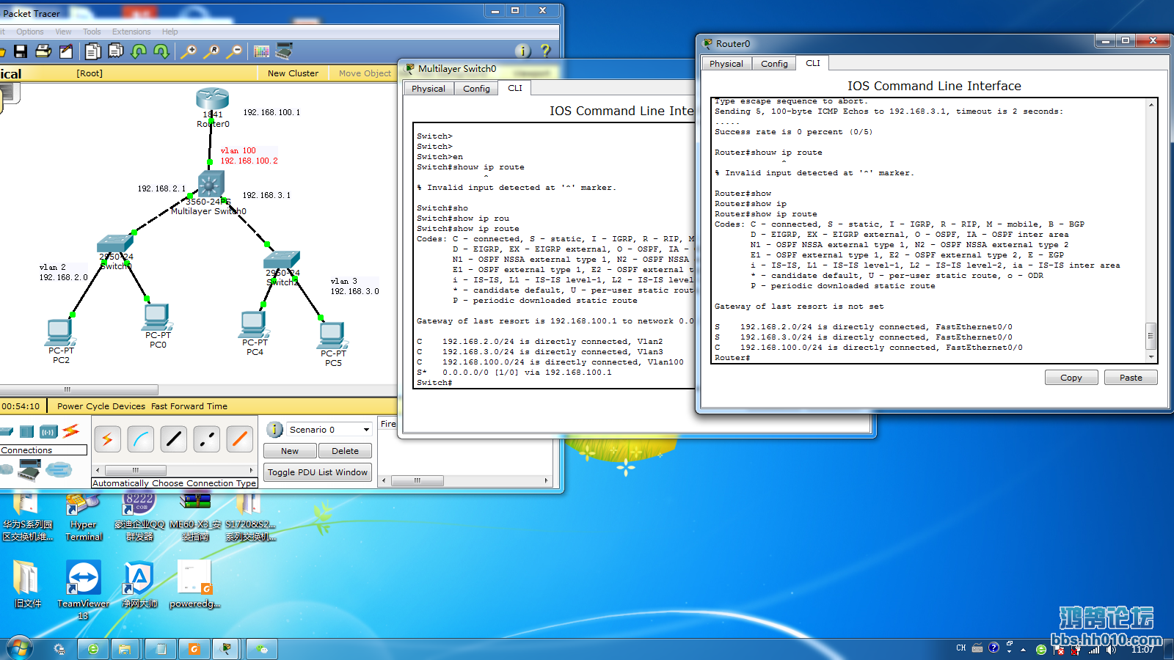Choose the Console cable connection type

point(140,439)
